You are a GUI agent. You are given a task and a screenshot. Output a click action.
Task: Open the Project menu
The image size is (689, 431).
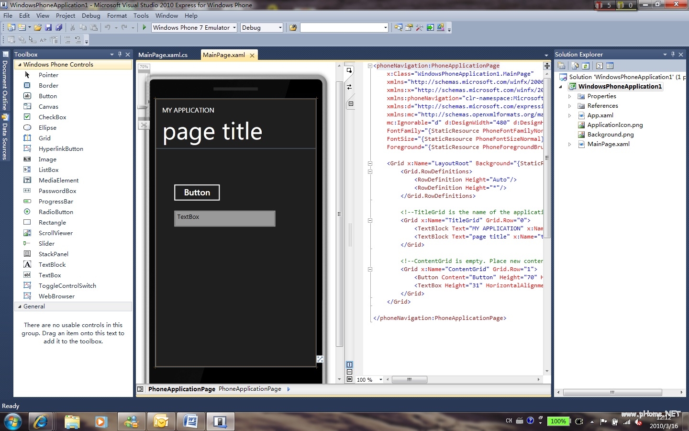[x=66, y=16]
